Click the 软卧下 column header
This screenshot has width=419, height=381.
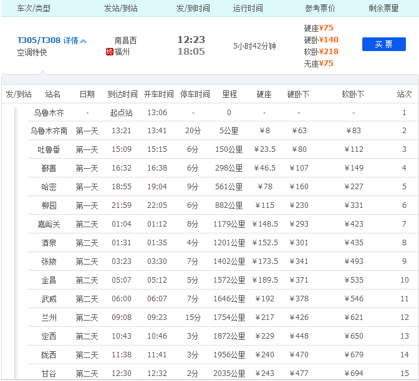[x=353, y=94]
